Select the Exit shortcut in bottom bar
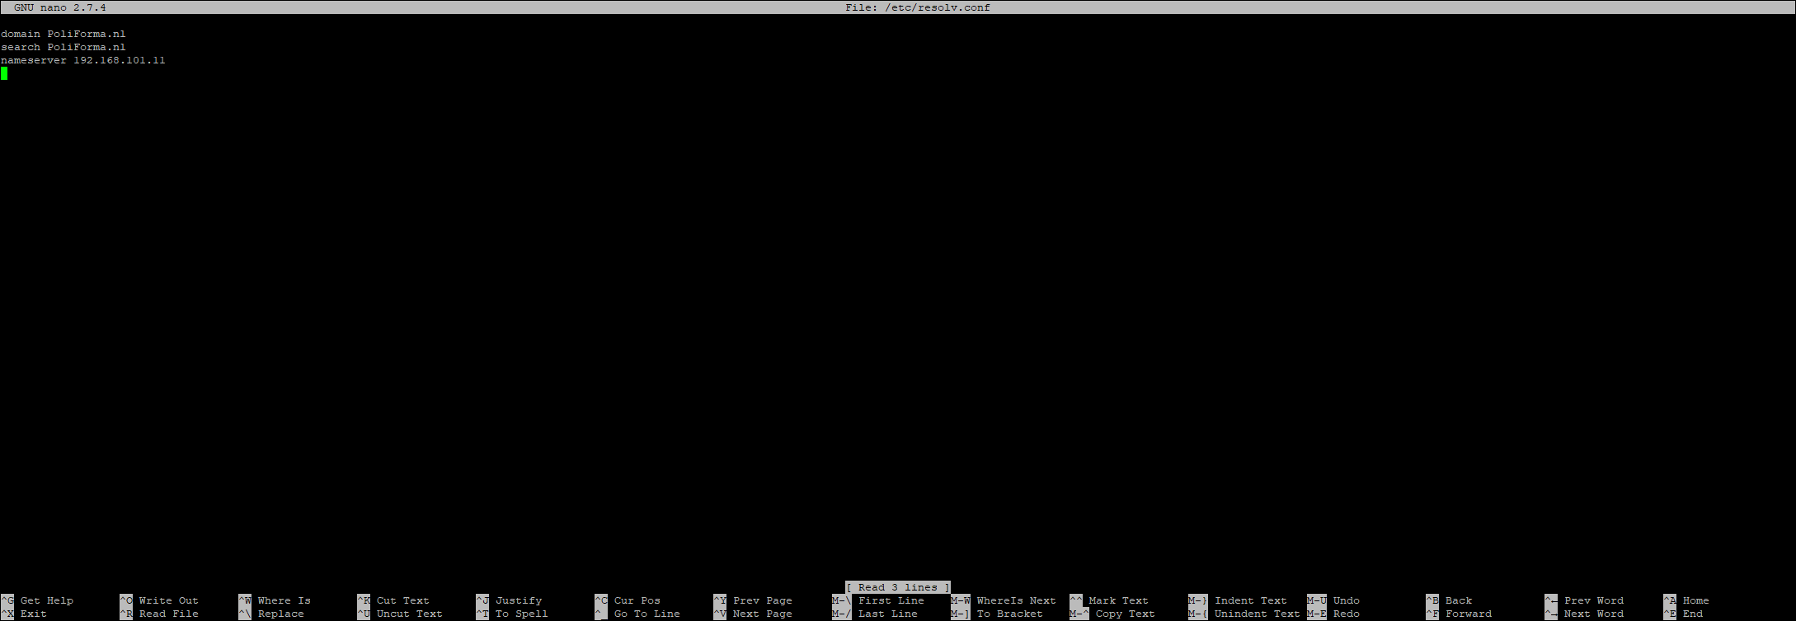 pyautogui.click(x=33, y=614)
